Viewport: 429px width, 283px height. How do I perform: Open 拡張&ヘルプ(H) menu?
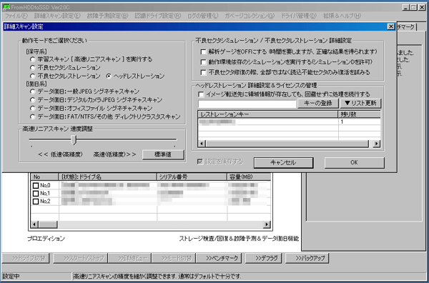(342, 16)
